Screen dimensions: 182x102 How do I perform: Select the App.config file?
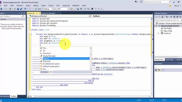167,31
